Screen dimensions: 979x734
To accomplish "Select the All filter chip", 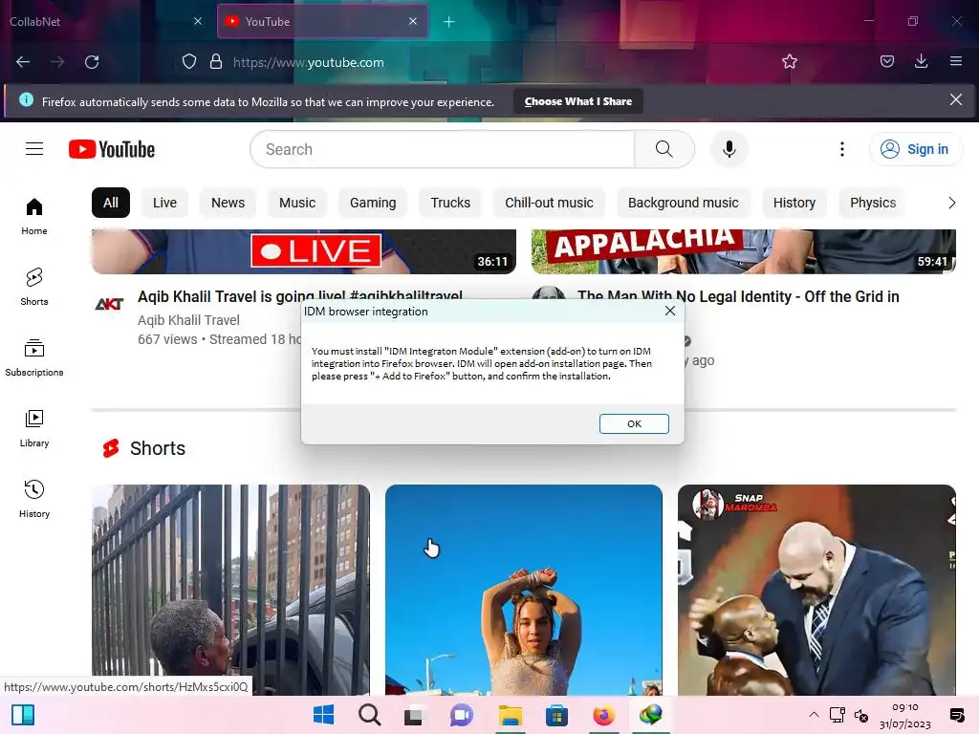I will [111, 203].
